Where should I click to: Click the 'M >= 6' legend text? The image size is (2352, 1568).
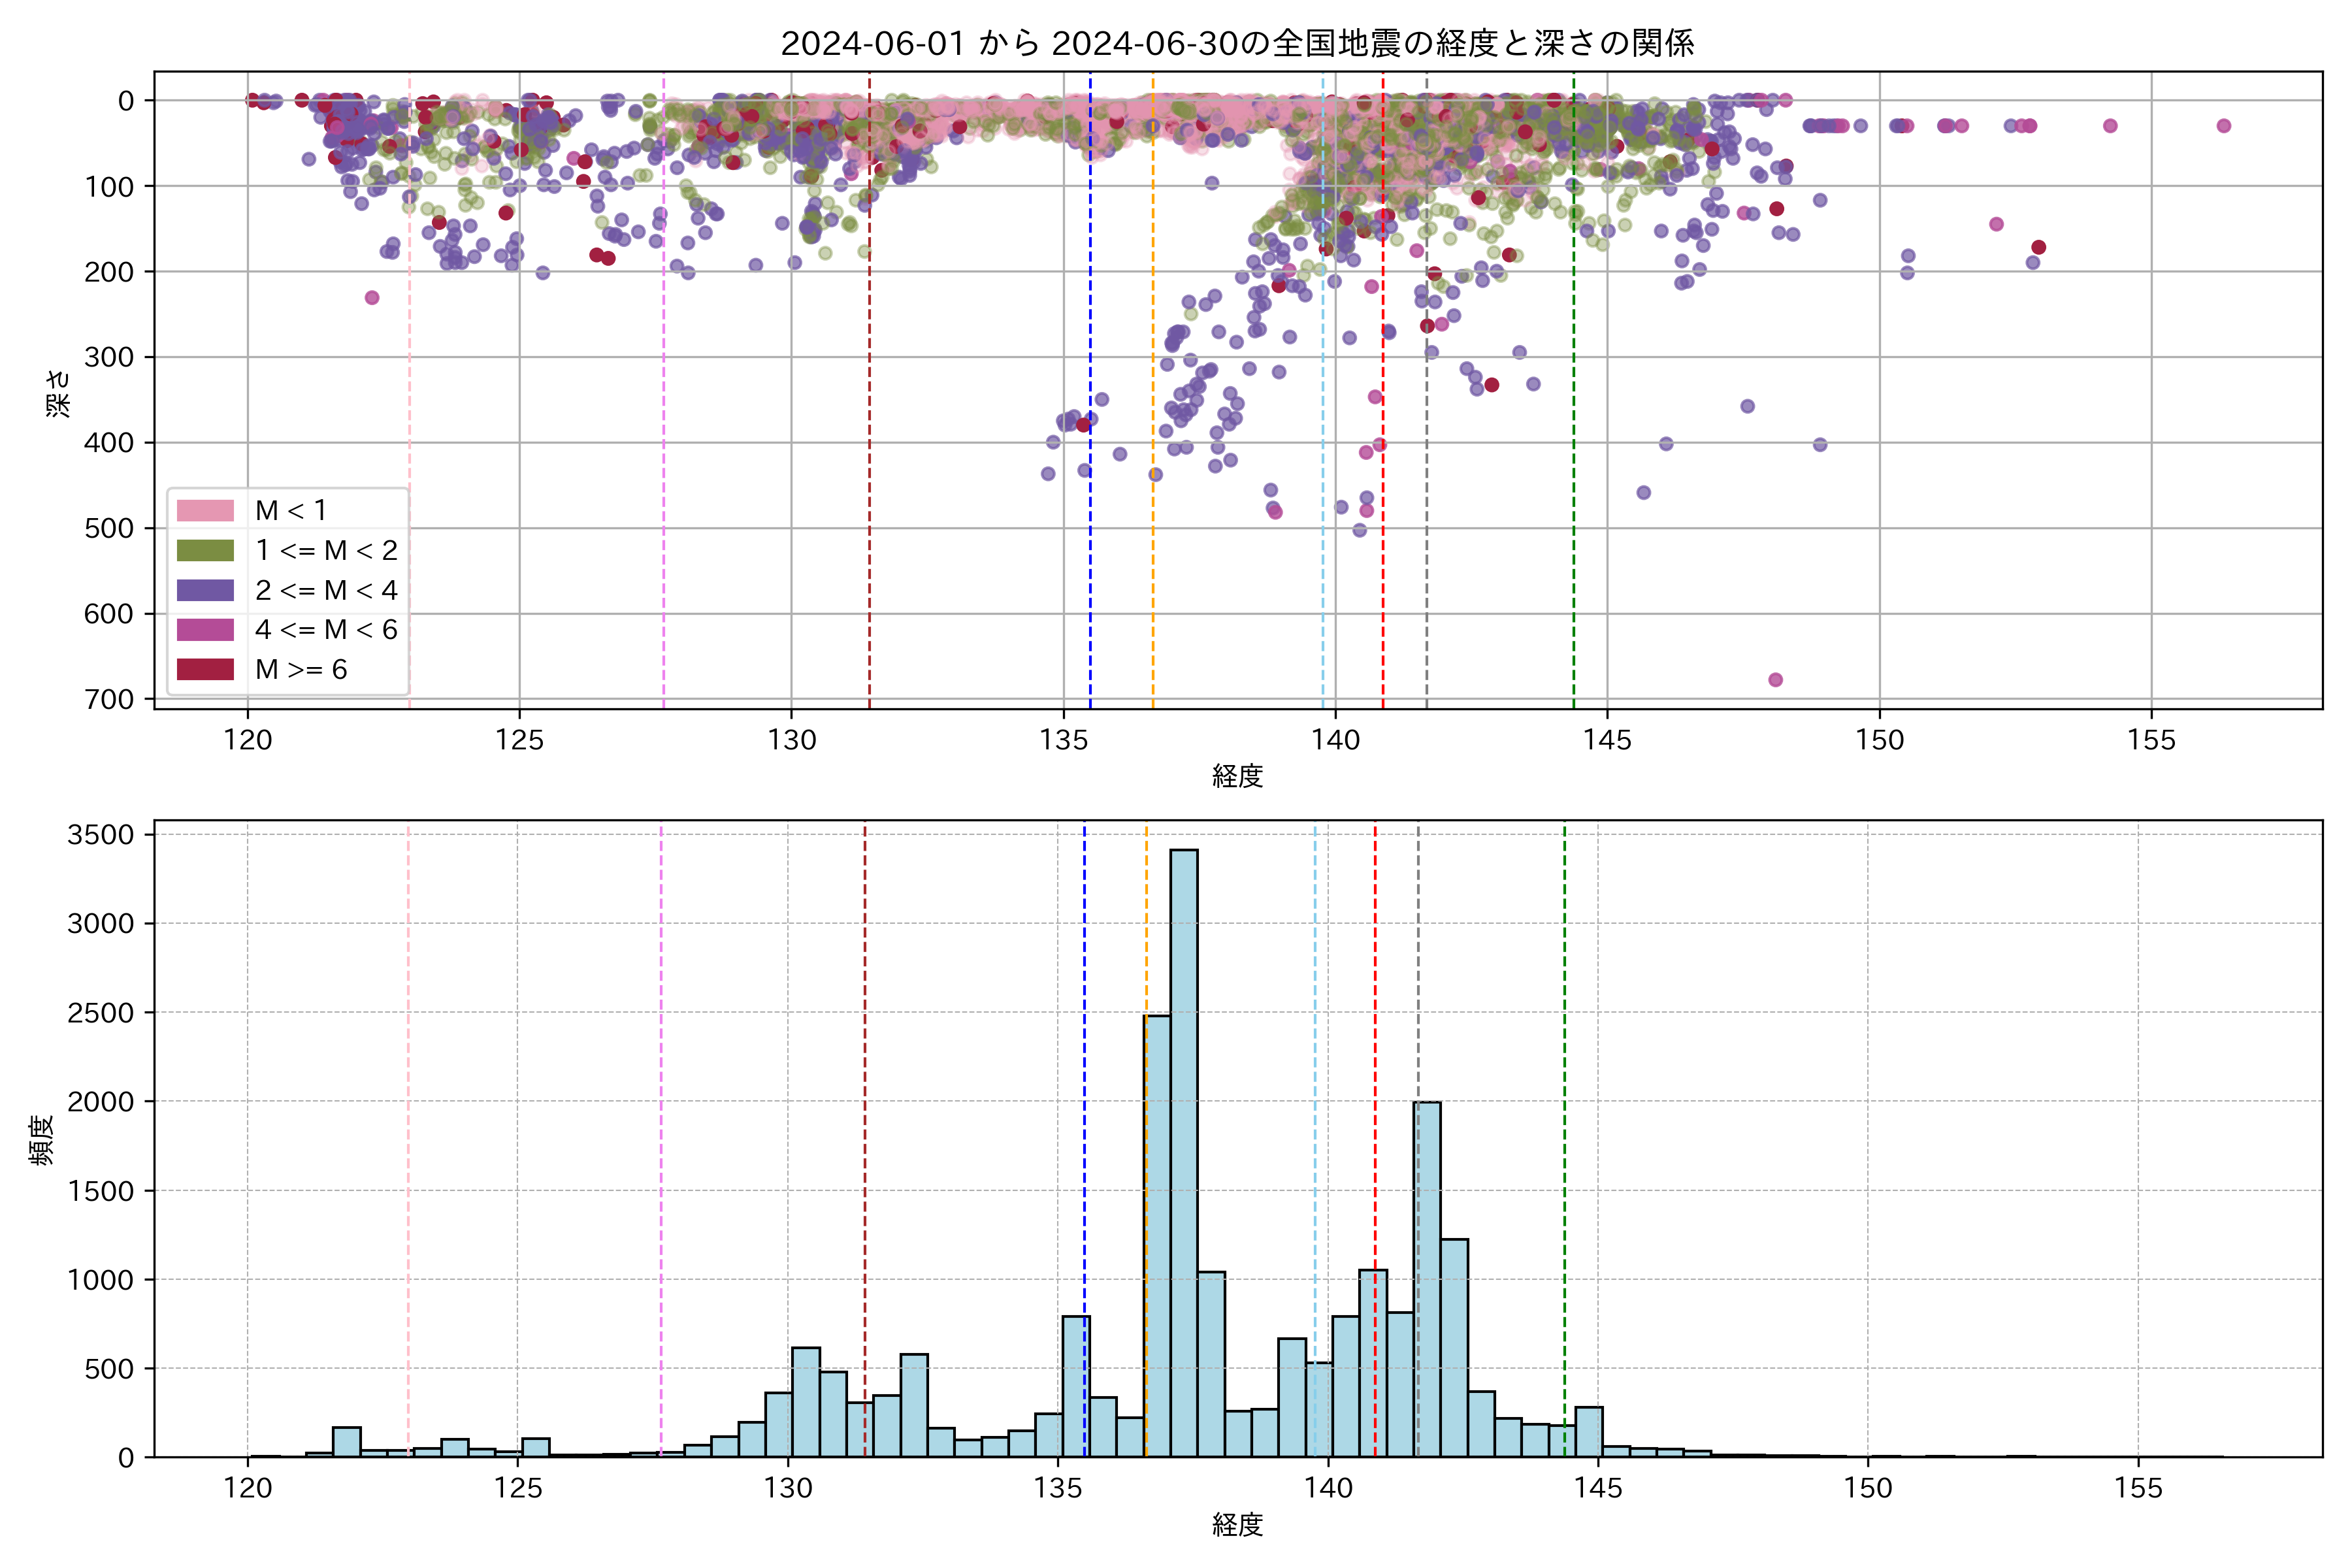(x=301, y=670)
